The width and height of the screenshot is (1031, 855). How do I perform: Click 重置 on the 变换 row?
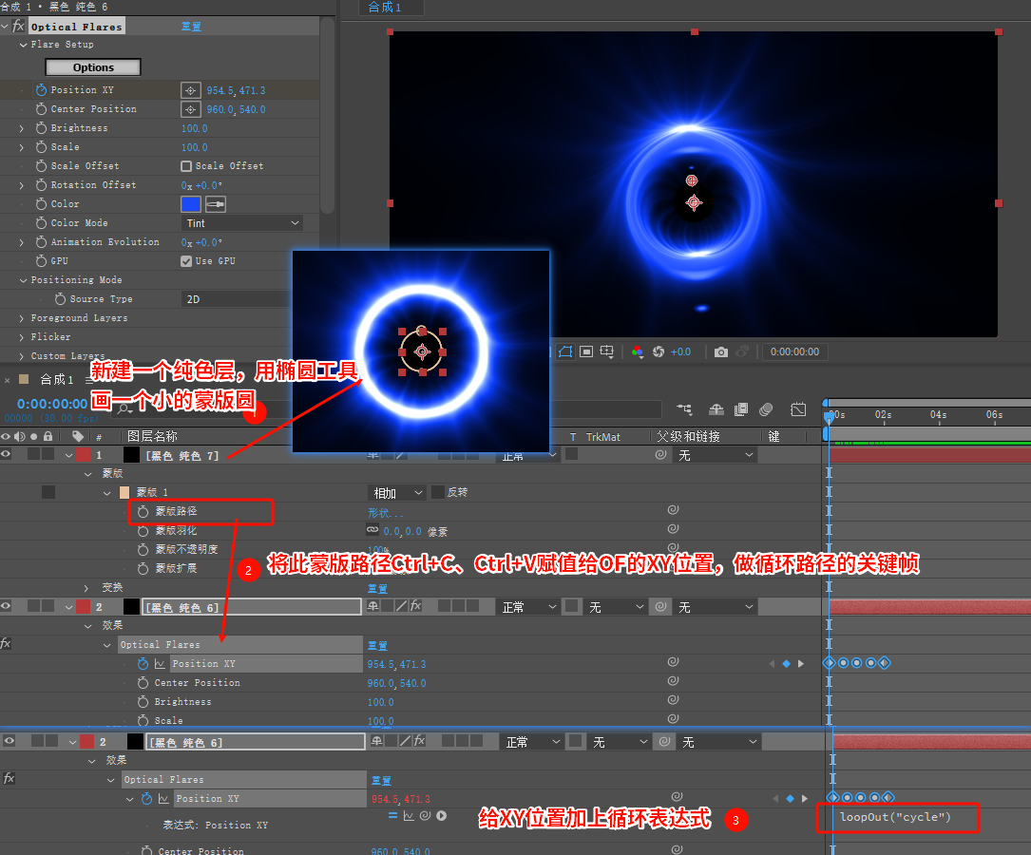(x=377, y=588)
